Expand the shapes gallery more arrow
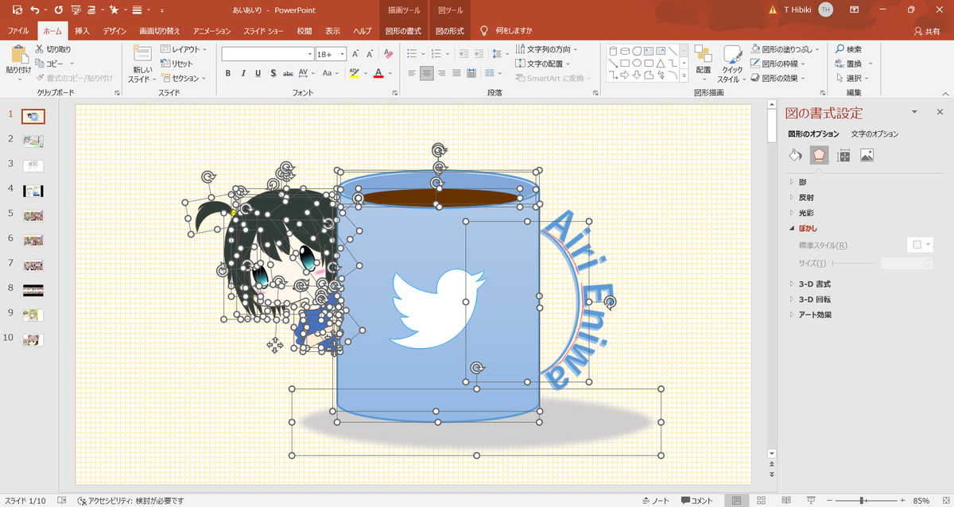 [x=684, y=75]
